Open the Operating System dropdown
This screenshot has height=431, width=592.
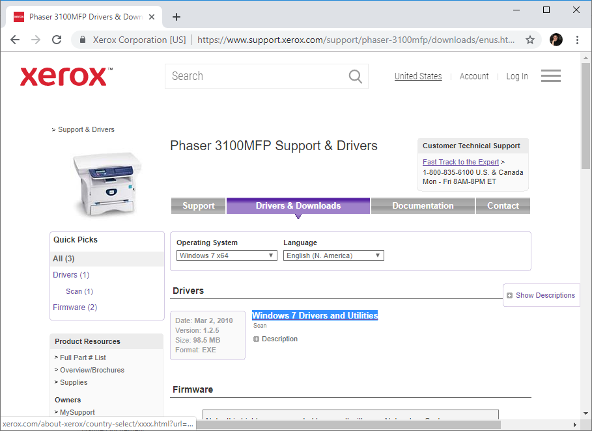pyautogui.click(x=227, y=255)
